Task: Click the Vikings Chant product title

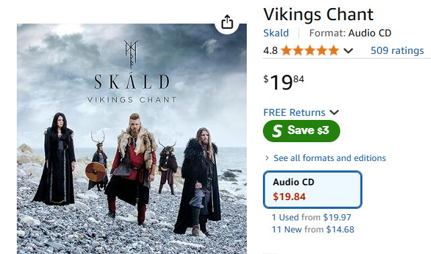Action: (319, 14)
